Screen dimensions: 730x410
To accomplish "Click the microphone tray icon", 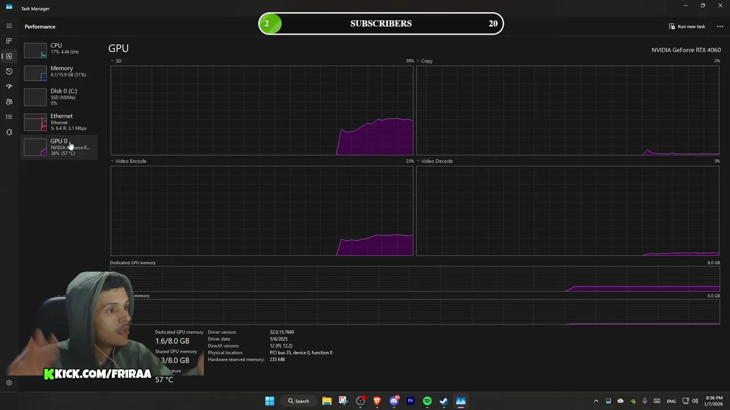I will point(644,401).
